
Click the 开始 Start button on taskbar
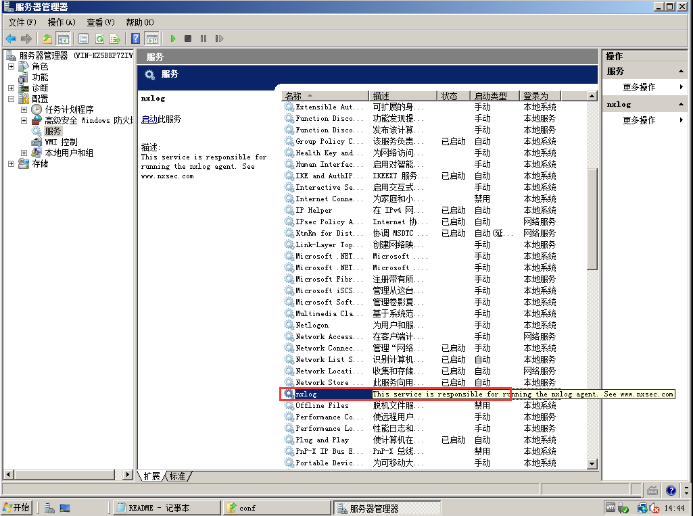click(x=17, y=508)
